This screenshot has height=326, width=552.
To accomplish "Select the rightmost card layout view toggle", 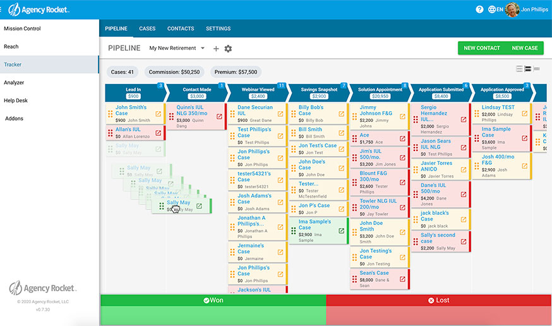I will [x=537, y=69].
